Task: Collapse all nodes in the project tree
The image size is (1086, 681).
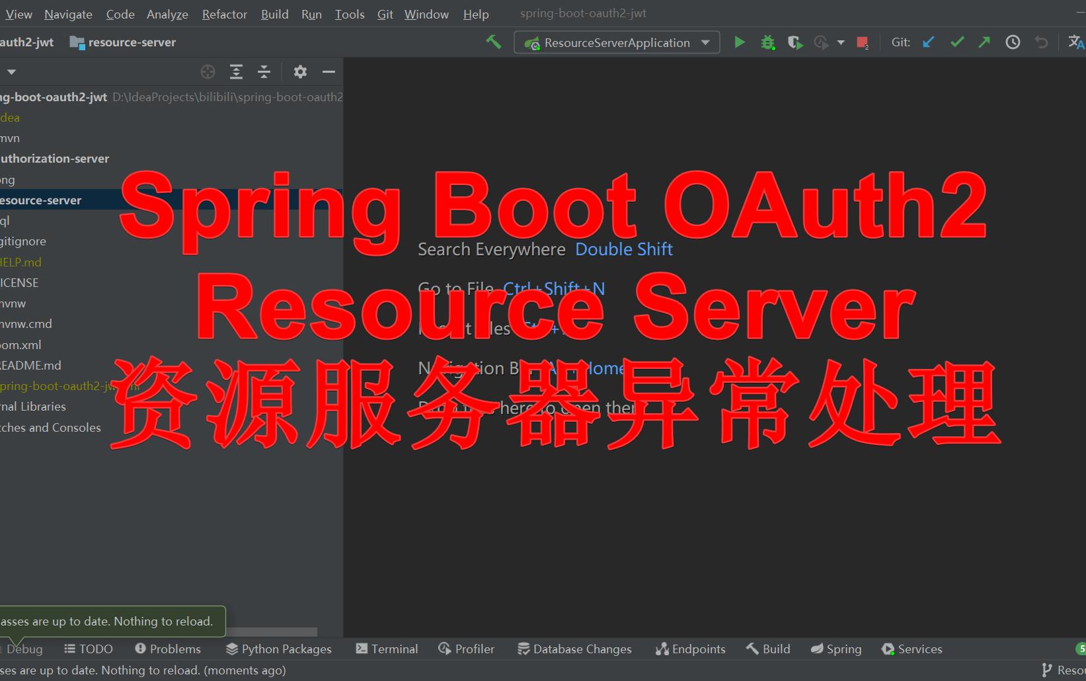Action: [264, 72]
